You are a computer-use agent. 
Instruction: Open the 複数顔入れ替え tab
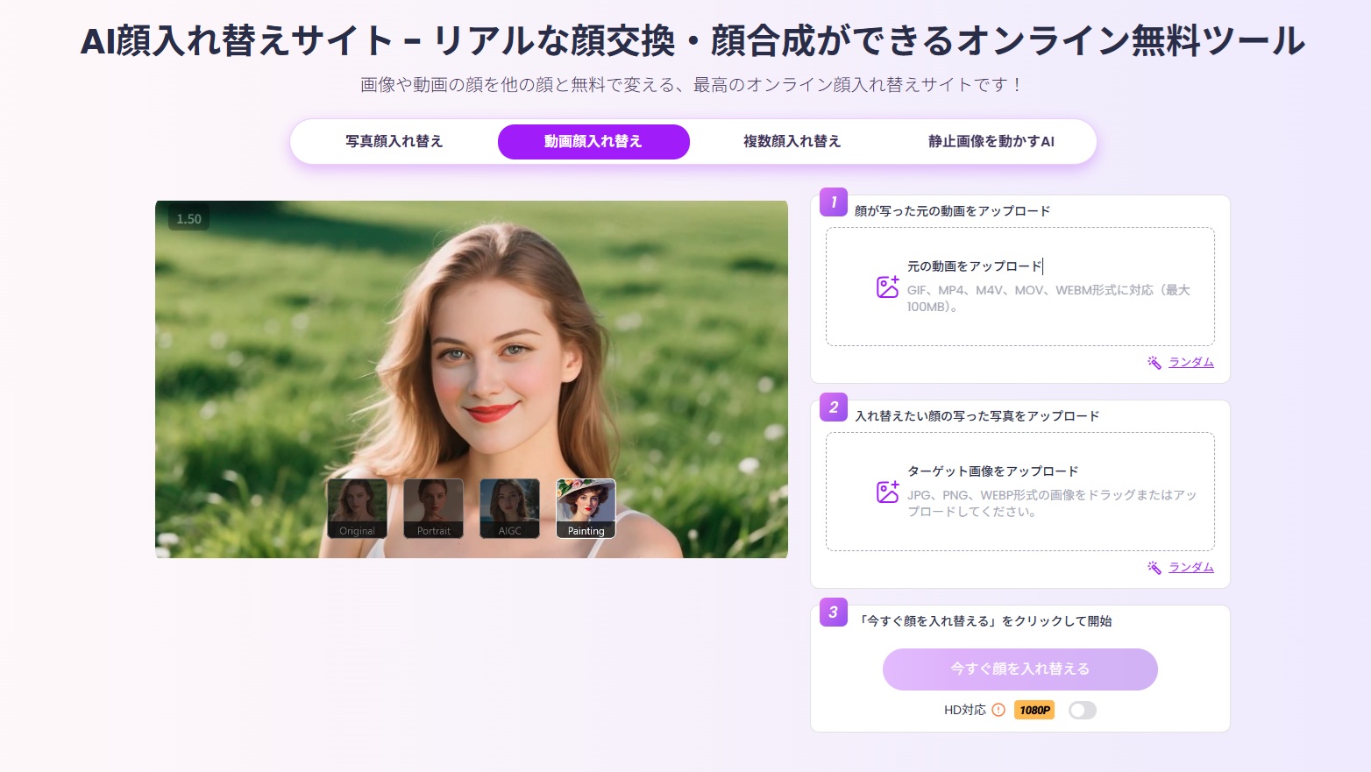(792, 142)
